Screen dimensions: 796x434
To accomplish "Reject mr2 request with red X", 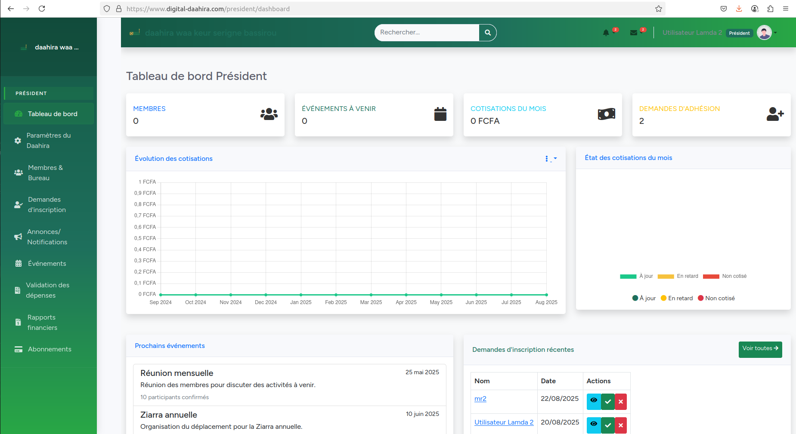I will pos(621,402).
